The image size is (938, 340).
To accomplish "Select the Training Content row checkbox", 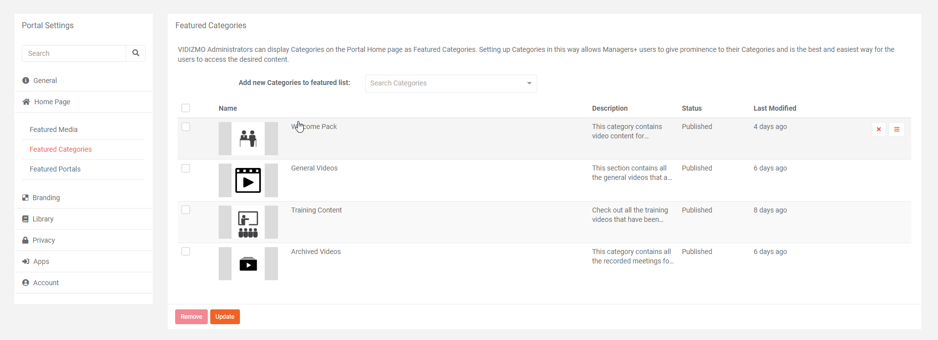I will (x=186, y=210).
